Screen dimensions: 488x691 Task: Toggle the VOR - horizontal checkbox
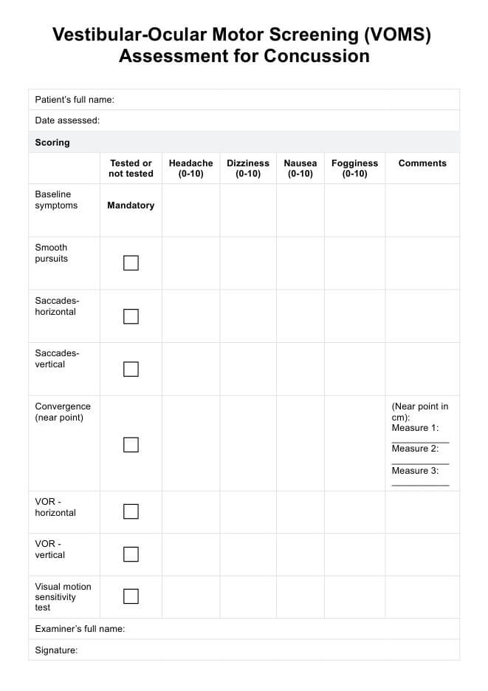(131, 511)
